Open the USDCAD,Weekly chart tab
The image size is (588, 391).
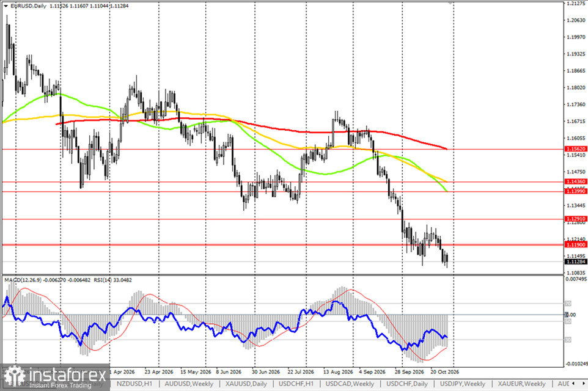tap(350, 384)
